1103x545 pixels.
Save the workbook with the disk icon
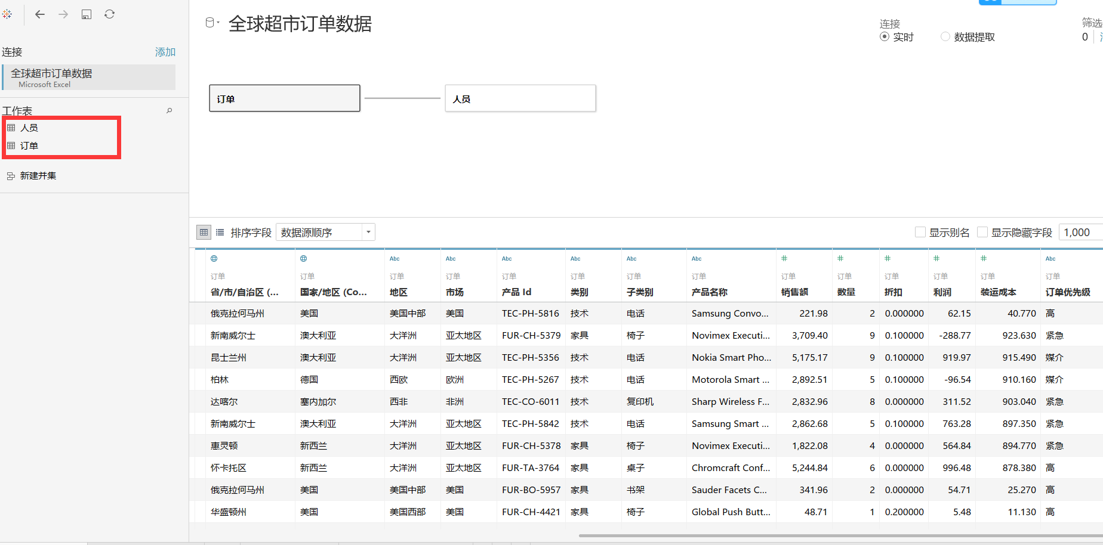(87, 14)
